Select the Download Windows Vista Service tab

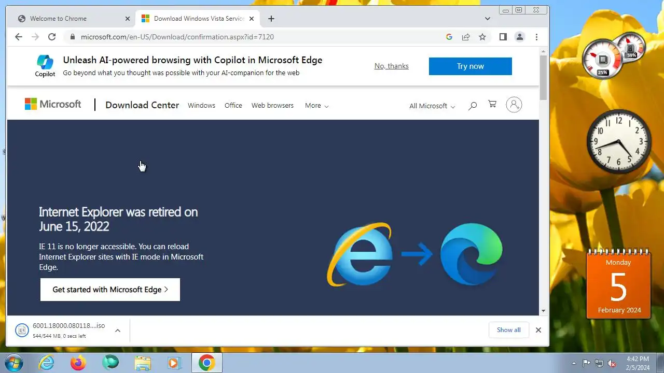click(x=198, y=19)
